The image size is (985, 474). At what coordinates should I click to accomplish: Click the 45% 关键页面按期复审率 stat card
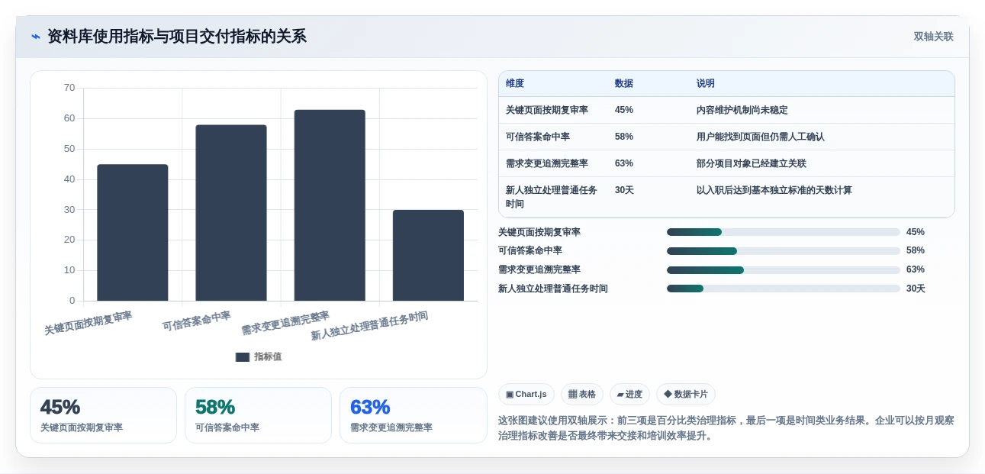(x=103, y=415)
